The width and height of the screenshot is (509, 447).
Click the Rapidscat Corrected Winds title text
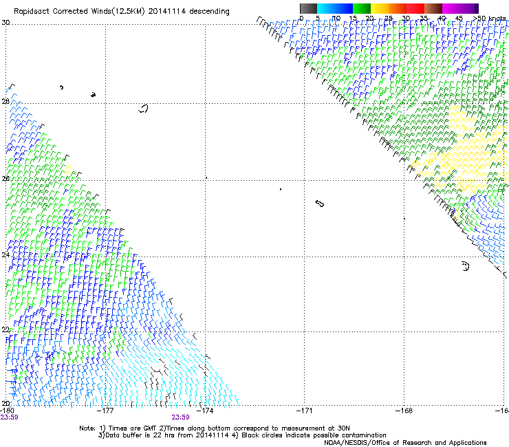[x=79, y=12]
